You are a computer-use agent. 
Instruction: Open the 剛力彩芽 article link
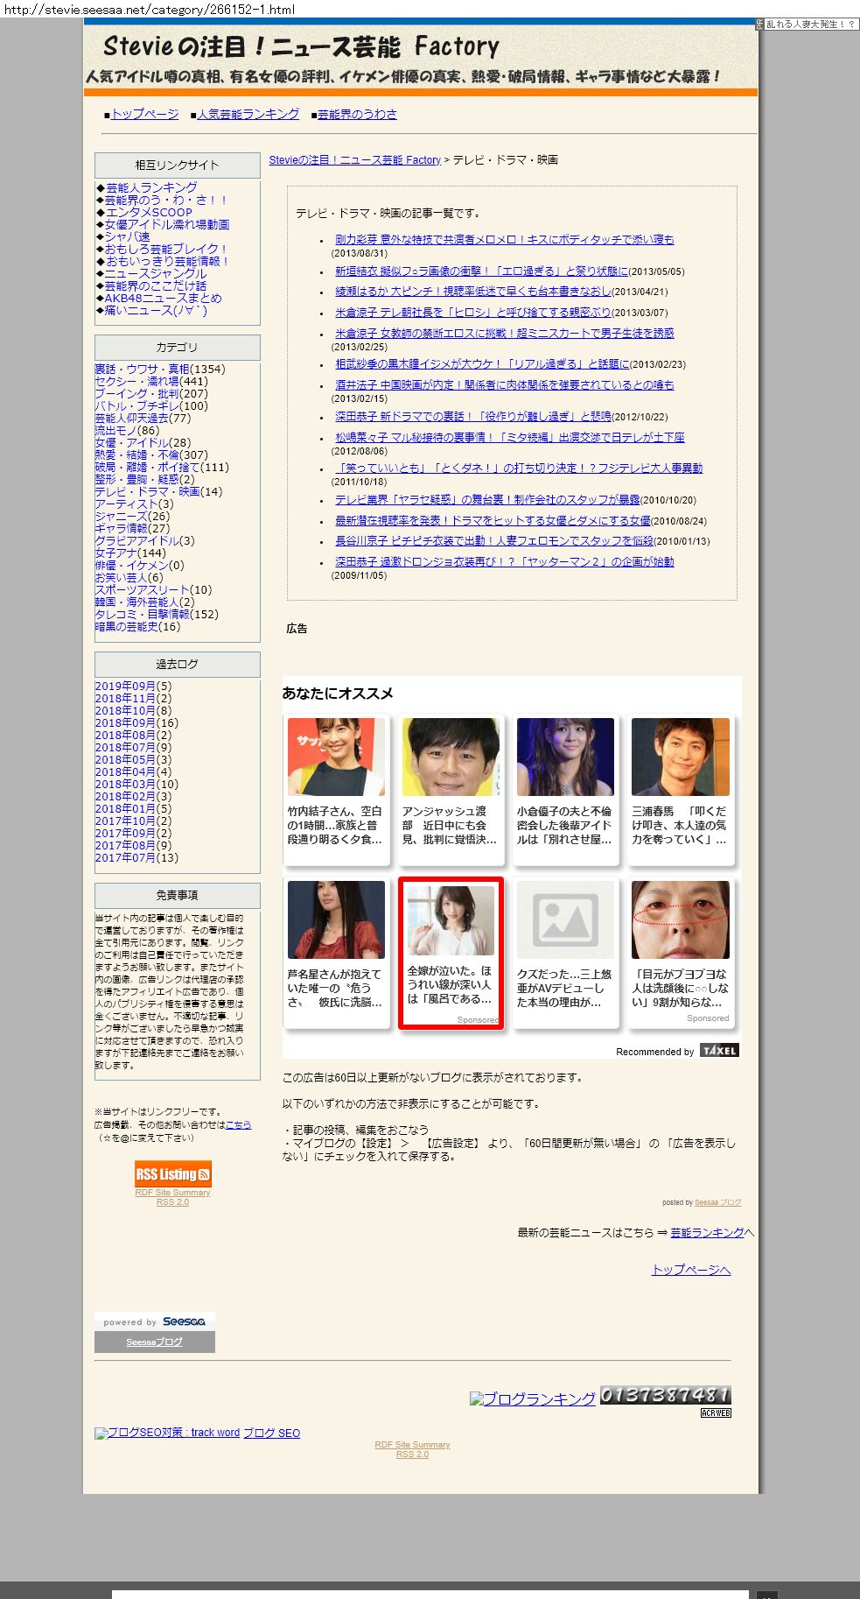[x=505, y=239]
